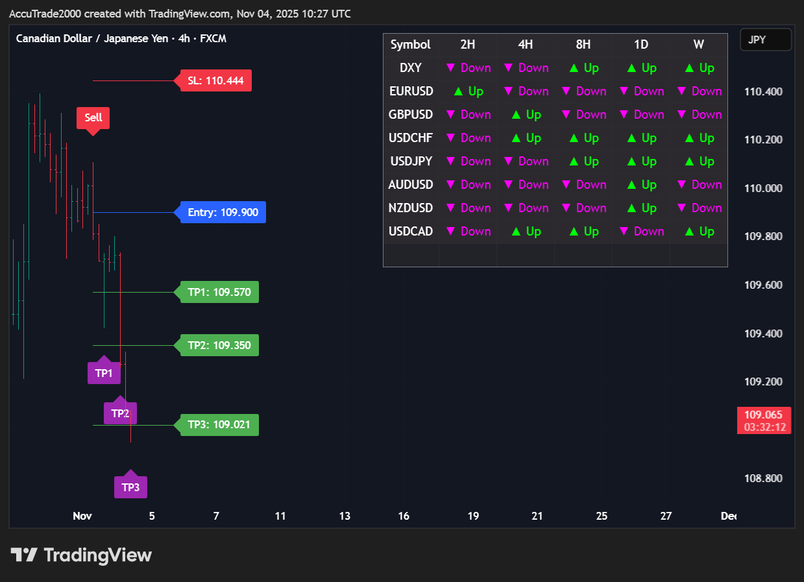Select the green TP3: 109.021 label
The height and width of the screenshot is (582, 804).
(x=219, y=425)
